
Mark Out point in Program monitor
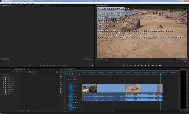pos(130,66)
